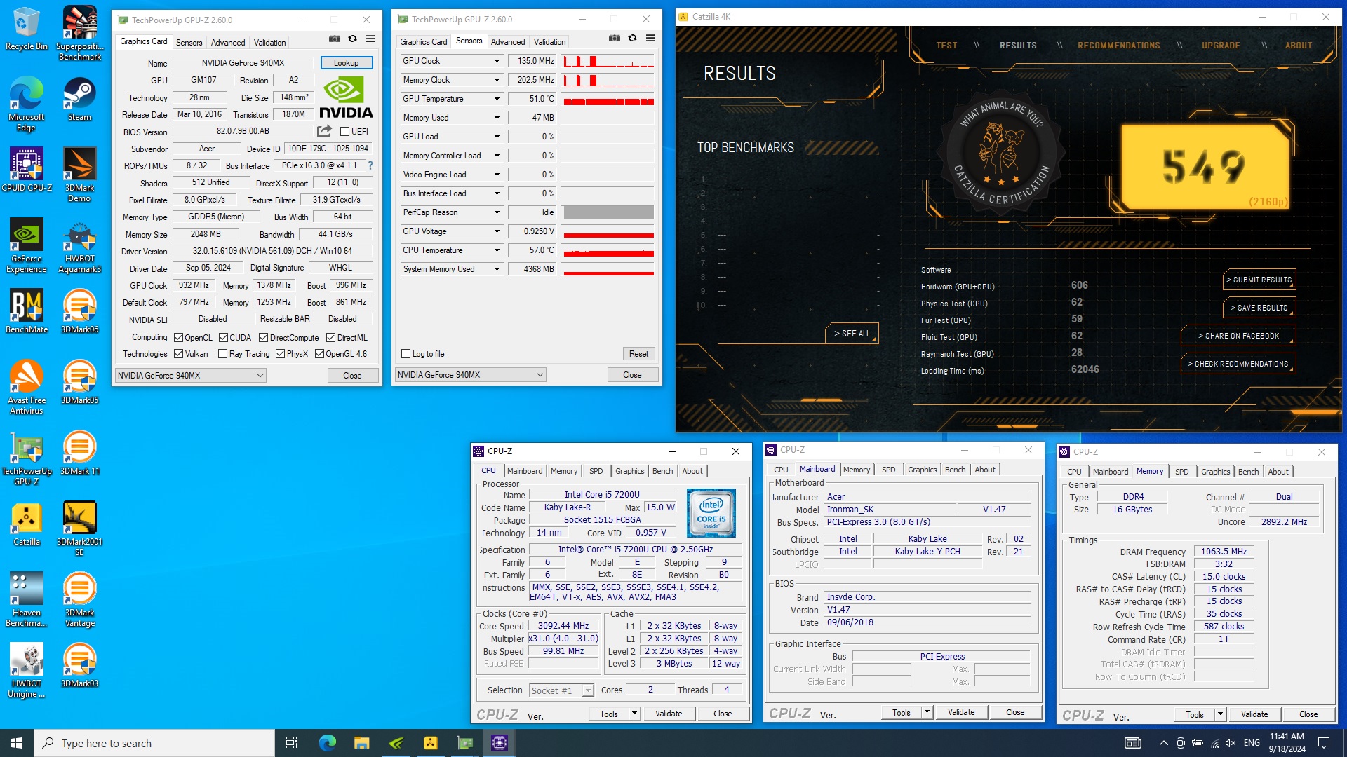
Task: Open 3DMark05 desktop icon
Action: [x=79, y=382]
